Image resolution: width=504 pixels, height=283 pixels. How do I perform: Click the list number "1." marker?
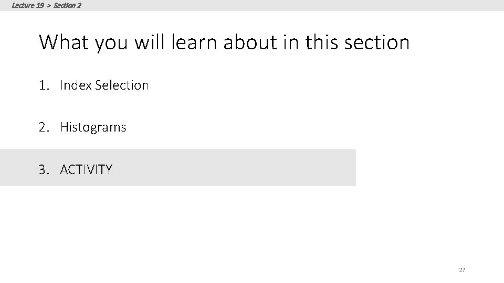point(45,85)
